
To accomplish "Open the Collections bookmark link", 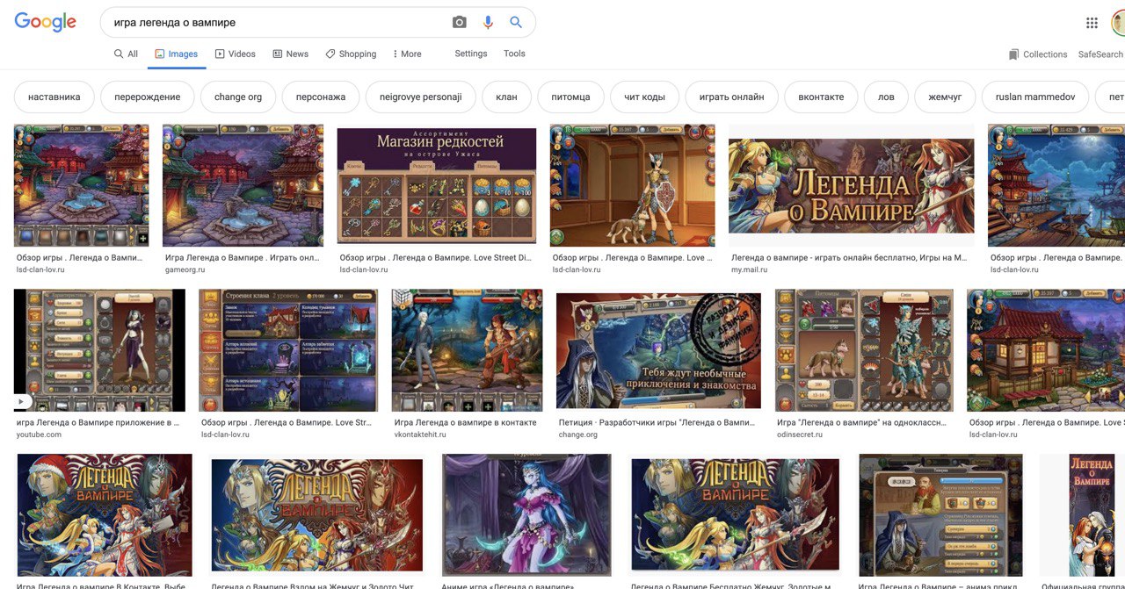I will [x=1037, y=54].
